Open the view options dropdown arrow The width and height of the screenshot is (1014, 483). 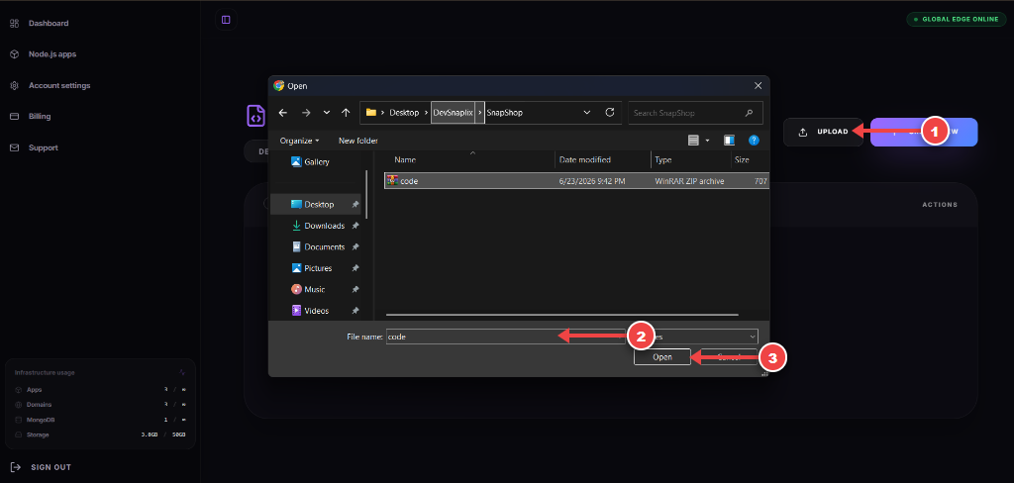click(707, 141)
